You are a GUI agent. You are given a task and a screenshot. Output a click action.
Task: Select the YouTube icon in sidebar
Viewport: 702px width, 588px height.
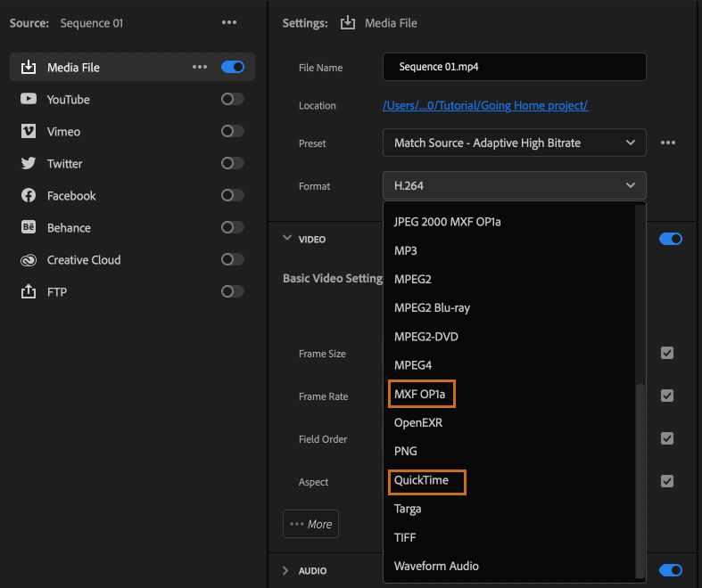29,99
